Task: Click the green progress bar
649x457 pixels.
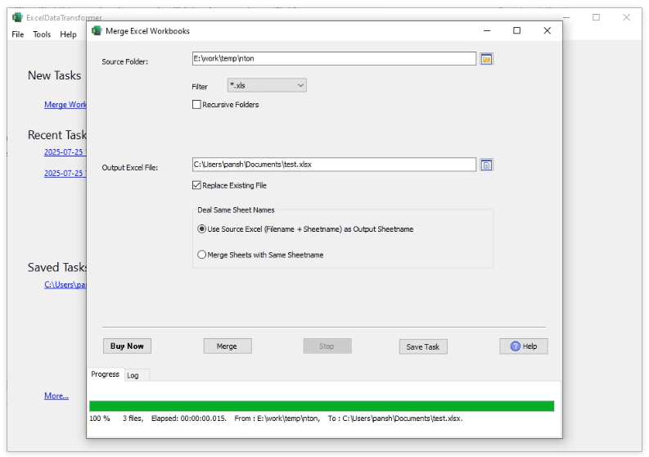Action: click(x=322, y=406)
